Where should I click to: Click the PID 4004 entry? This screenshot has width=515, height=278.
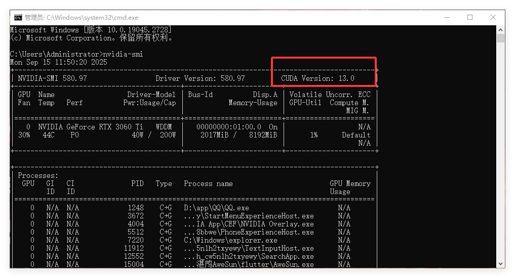coord(136,224)
